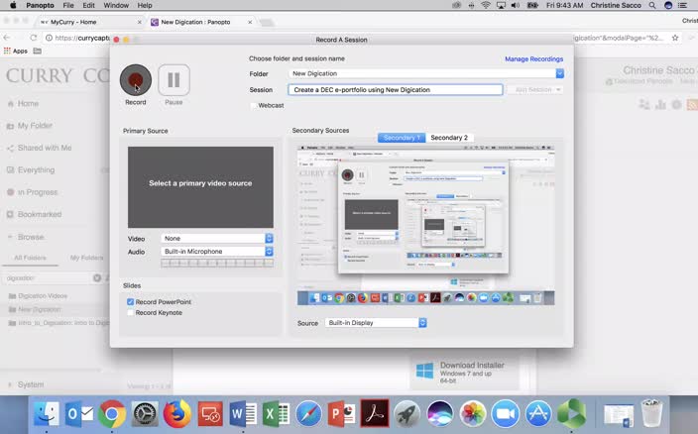This screenshot has height=434, width=698.
Task: Launch Microsoft Word from the Dock
Action: (x=243, y=413)
